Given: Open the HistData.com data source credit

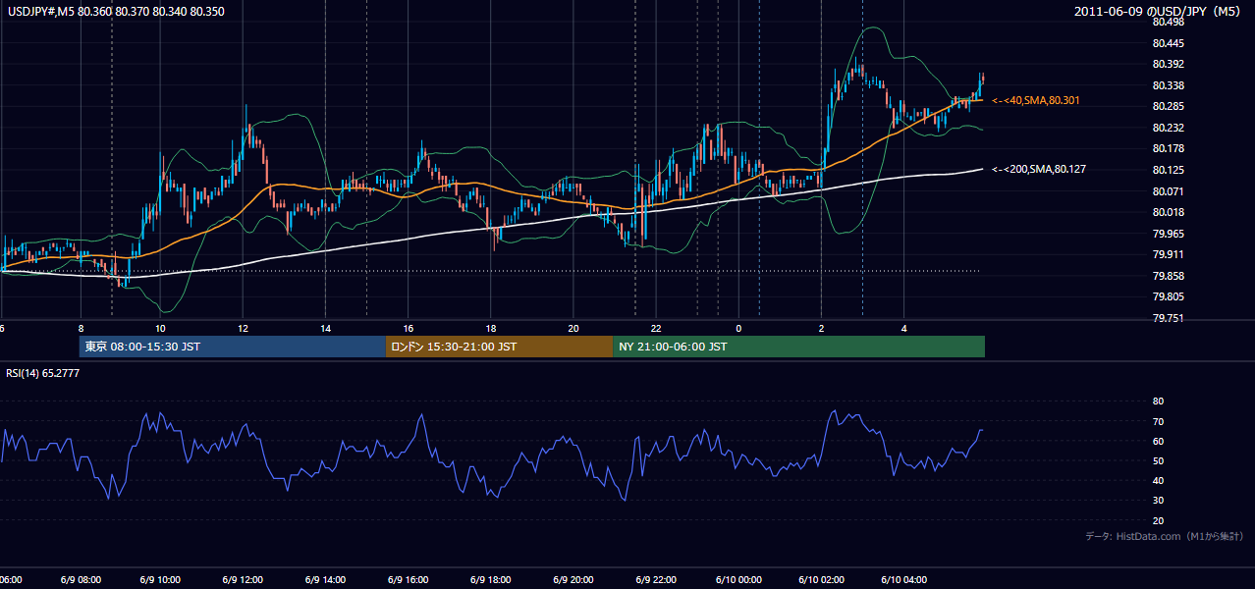Looking at the screenshot, I should (1165, 536).
